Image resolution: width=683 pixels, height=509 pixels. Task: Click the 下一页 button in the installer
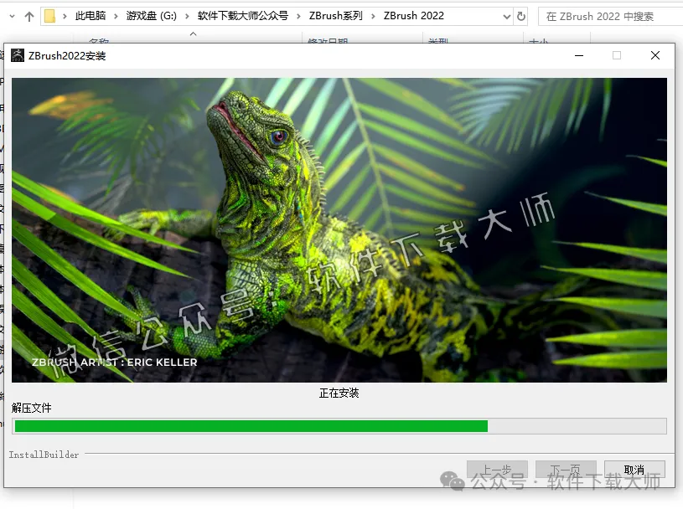click(x=567, y=469)
